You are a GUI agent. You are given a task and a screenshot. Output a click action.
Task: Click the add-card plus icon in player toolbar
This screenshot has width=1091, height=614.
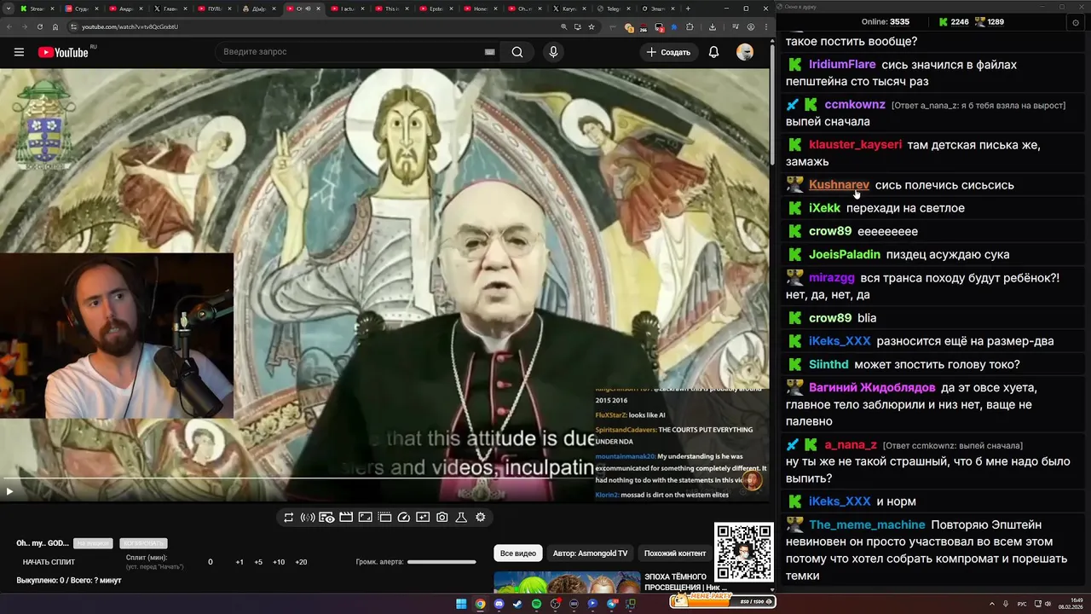pos(423,517)
